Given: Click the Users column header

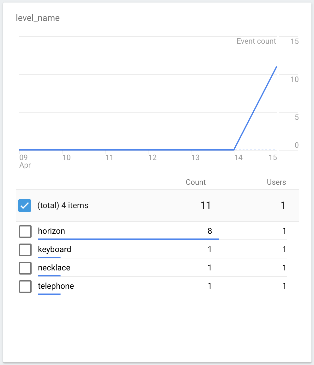Looking at the screenshot, I should click(x=276, y=182).
